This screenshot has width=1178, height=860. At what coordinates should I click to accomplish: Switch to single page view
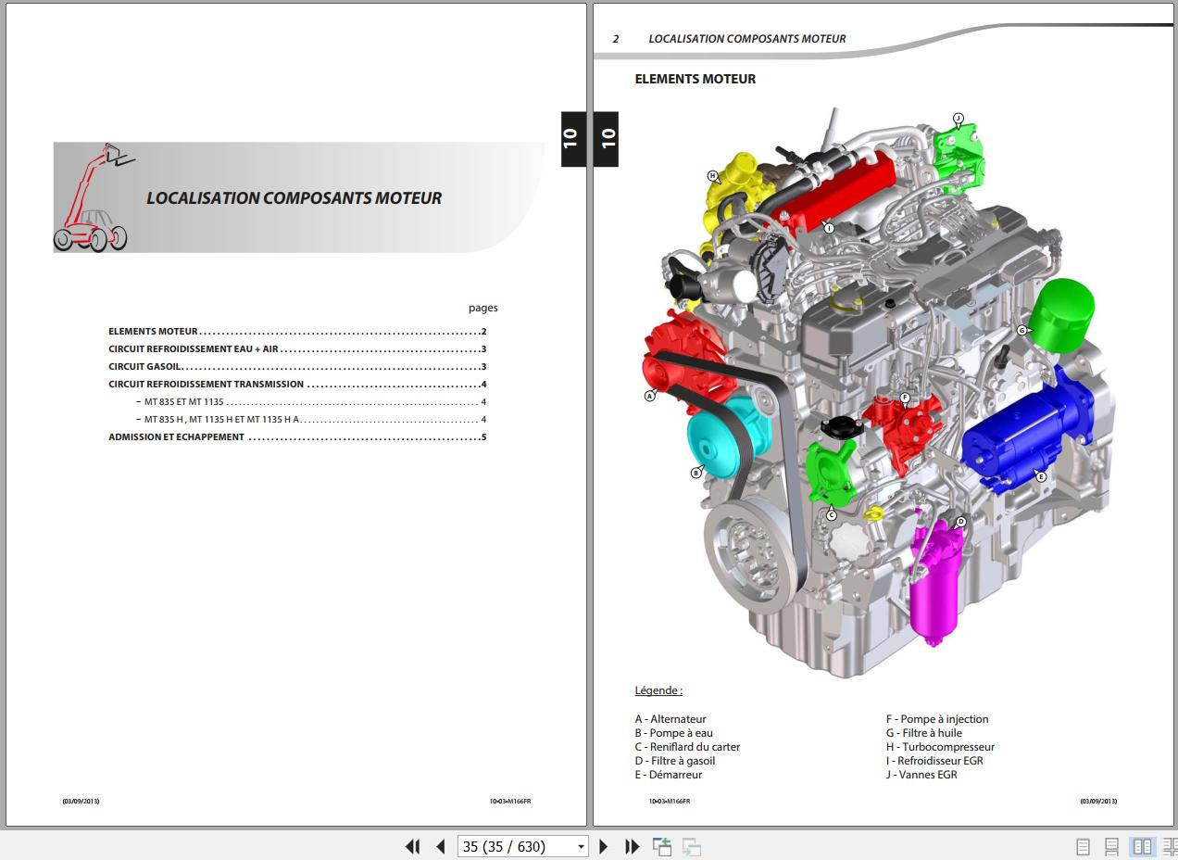[x=1083, y=846]
